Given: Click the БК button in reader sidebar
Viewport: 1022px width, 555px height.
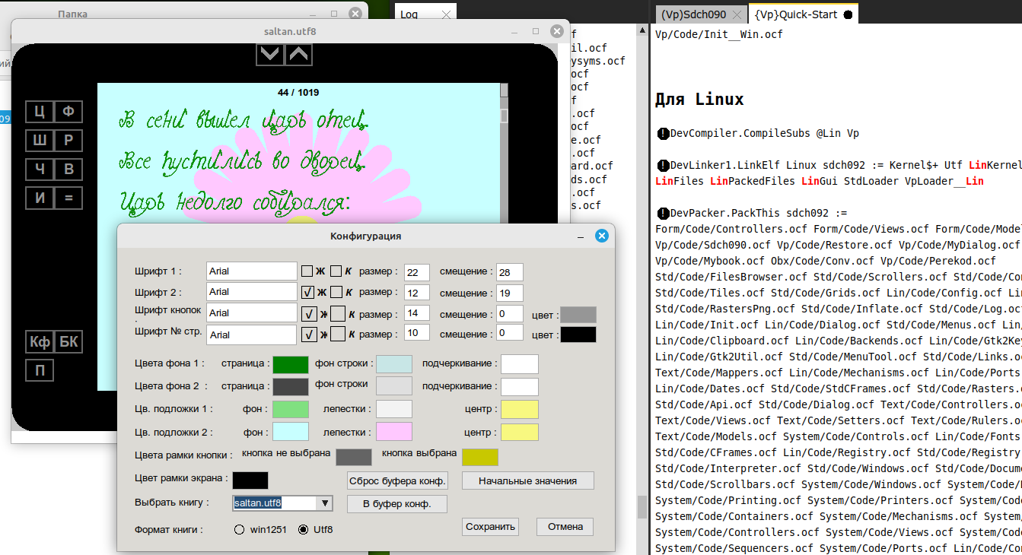Looking at the screenshot, I should (68, 342).
